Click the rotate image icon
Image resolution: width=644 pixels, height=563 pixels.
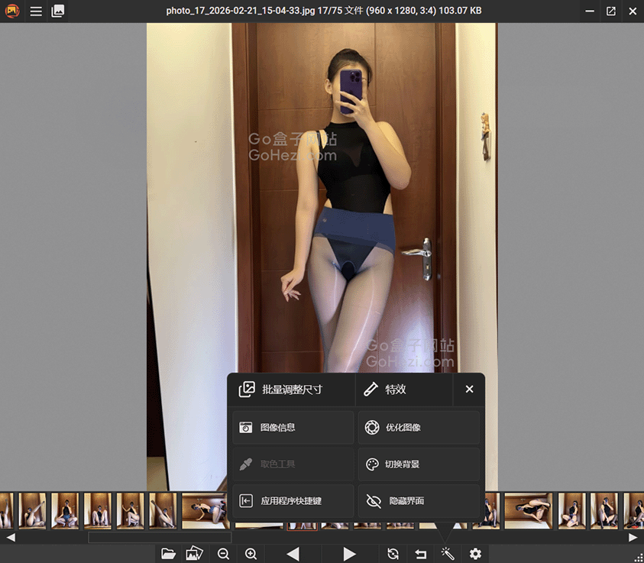393,554
